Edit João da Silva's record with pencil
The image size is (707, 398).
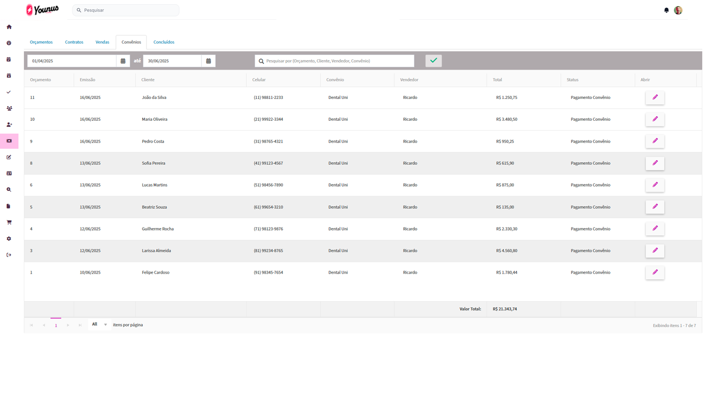[655, 97]
